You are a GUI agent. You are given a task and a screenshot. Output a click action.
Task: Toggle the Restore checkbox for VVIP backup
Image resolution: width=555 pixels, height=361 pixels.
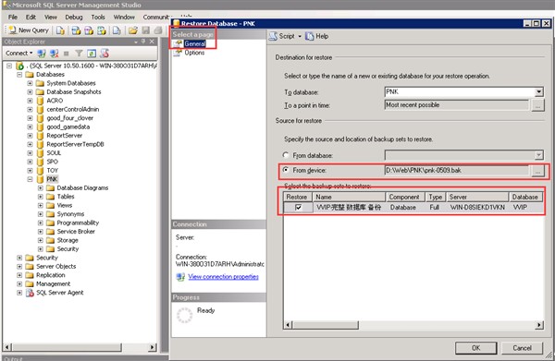click(x=298, y=208)
